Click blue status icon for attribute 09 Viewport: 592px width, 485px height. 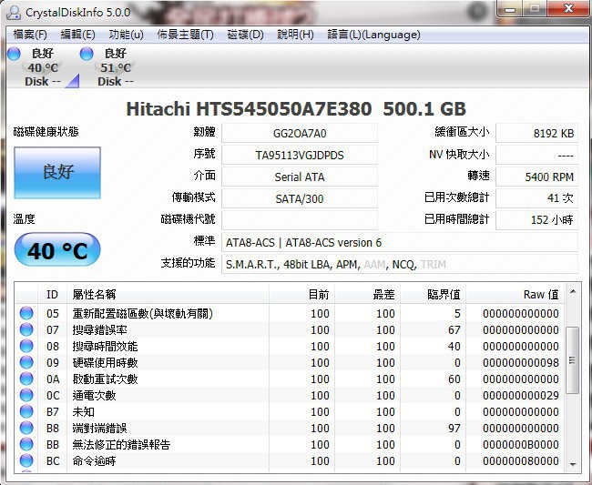tap(26, 363)
